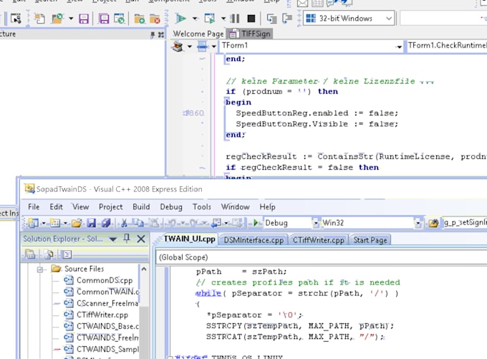Open the Debug menu in Visual C++
The width and height of the screenshot is (487, 359).
click(171, 206)
